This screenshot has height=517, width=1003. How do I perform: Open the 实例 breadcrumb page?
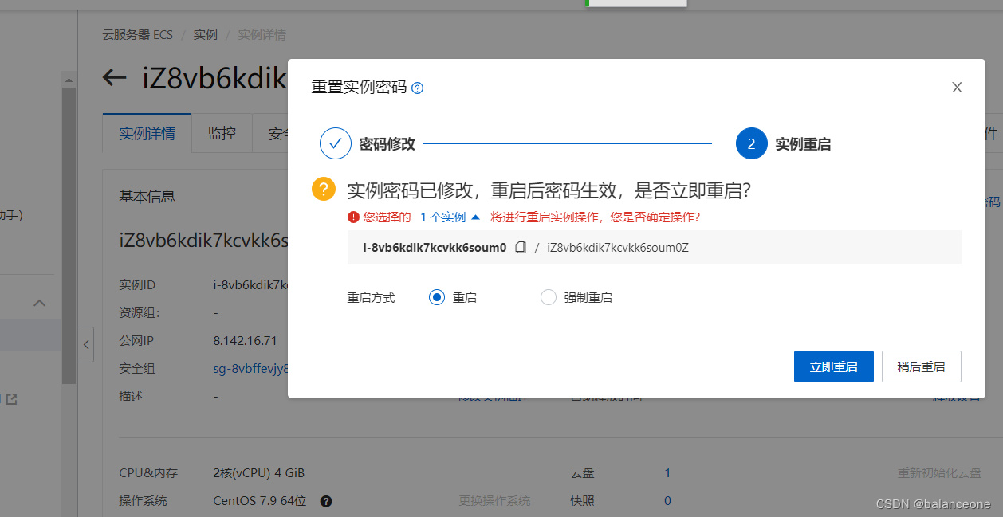[x=205, y=34]
